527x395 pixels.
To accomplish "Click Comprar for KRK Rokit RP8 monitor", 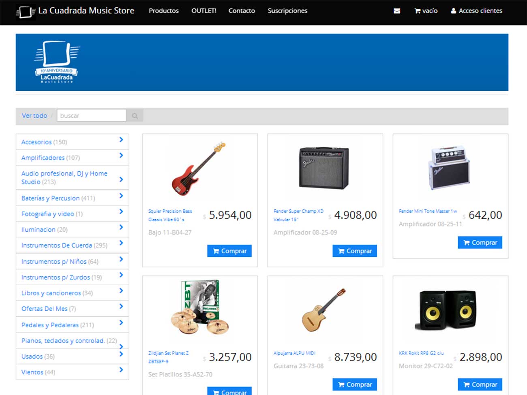I will tap(480, 384).
